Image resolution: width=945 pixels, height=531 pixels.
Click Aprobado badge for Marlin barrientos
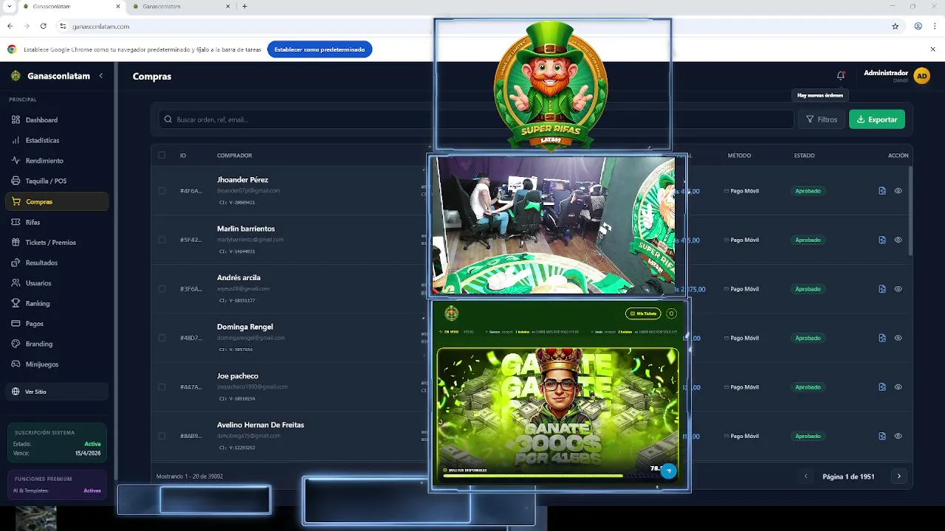[808, 240]
